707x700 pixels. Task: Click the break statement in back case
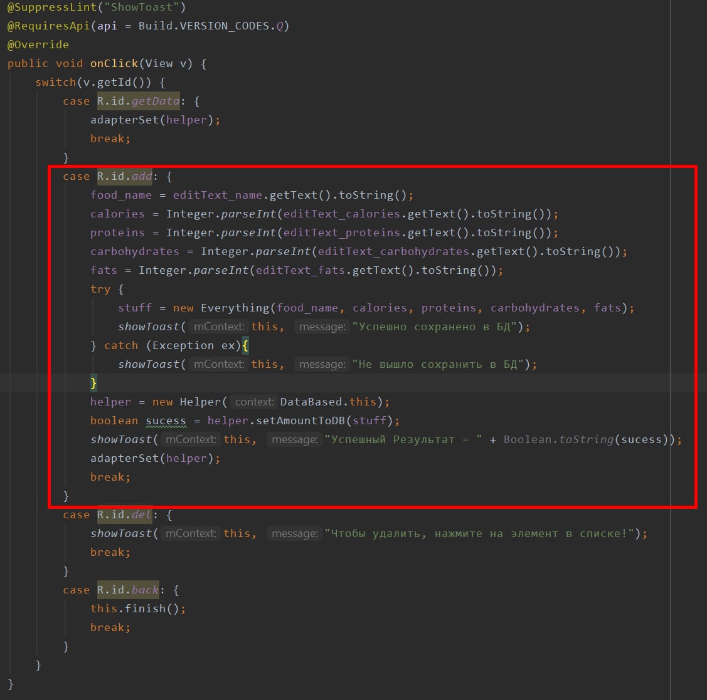(110, 628)
